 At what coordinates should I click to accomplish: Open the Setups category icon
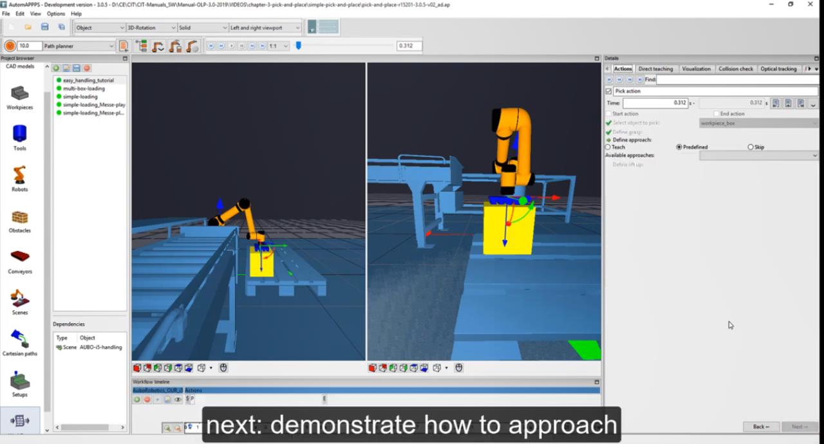[x=19, y=381]
